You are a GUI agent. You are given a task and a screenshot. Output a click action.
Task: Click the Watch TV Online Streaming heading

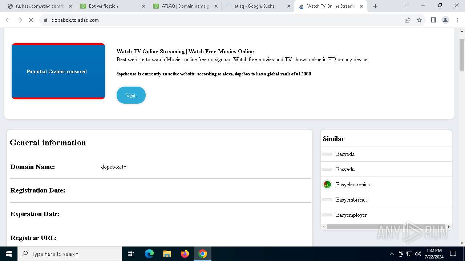[x=185, y=51]
